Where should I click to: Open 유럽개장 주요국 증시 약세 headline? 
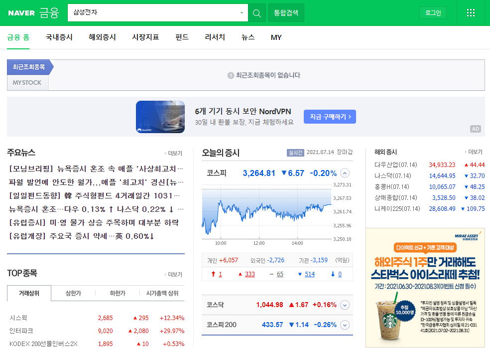point(82,236)
